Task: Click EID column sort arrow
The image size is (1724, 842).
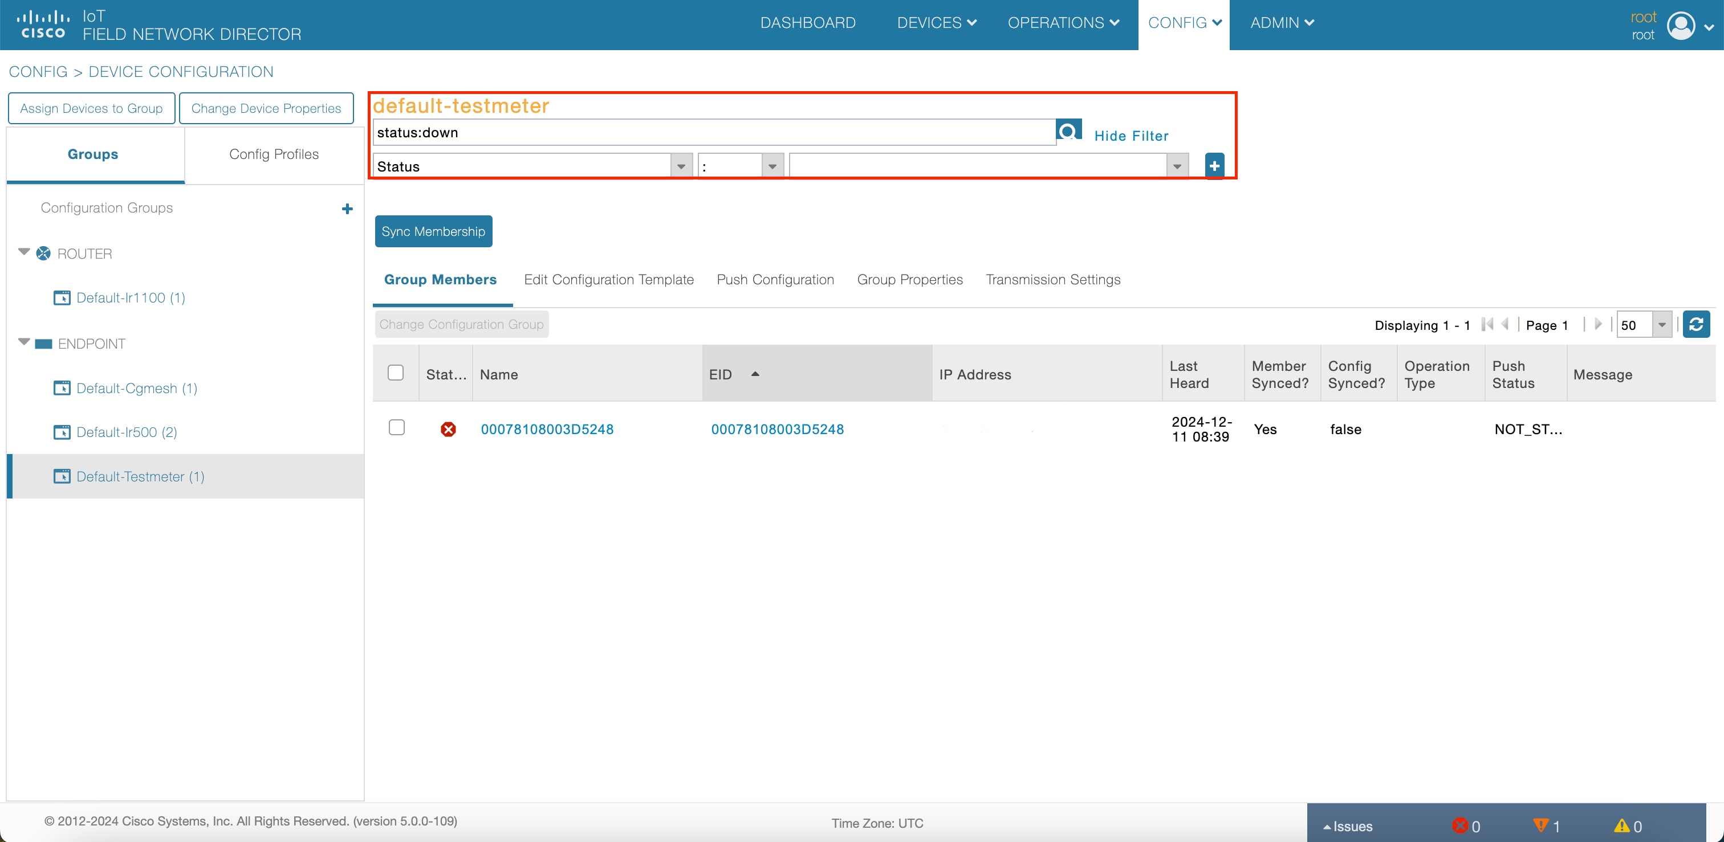Action: coord(755,374)
